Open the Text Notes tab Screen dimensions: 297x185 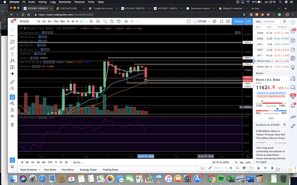pyautogui.click(x=50, y=170)
